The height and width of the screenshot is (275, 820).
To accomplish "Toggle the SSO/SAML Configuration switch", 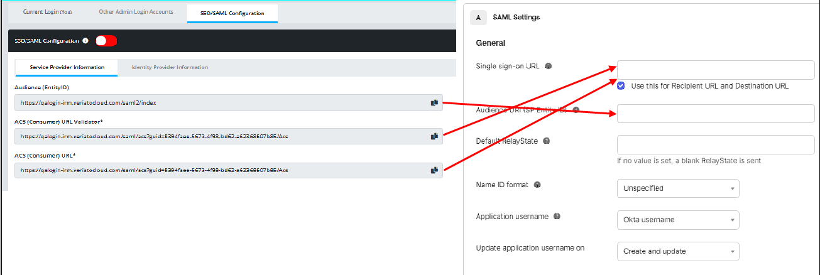I will click(x=106, y=41).
